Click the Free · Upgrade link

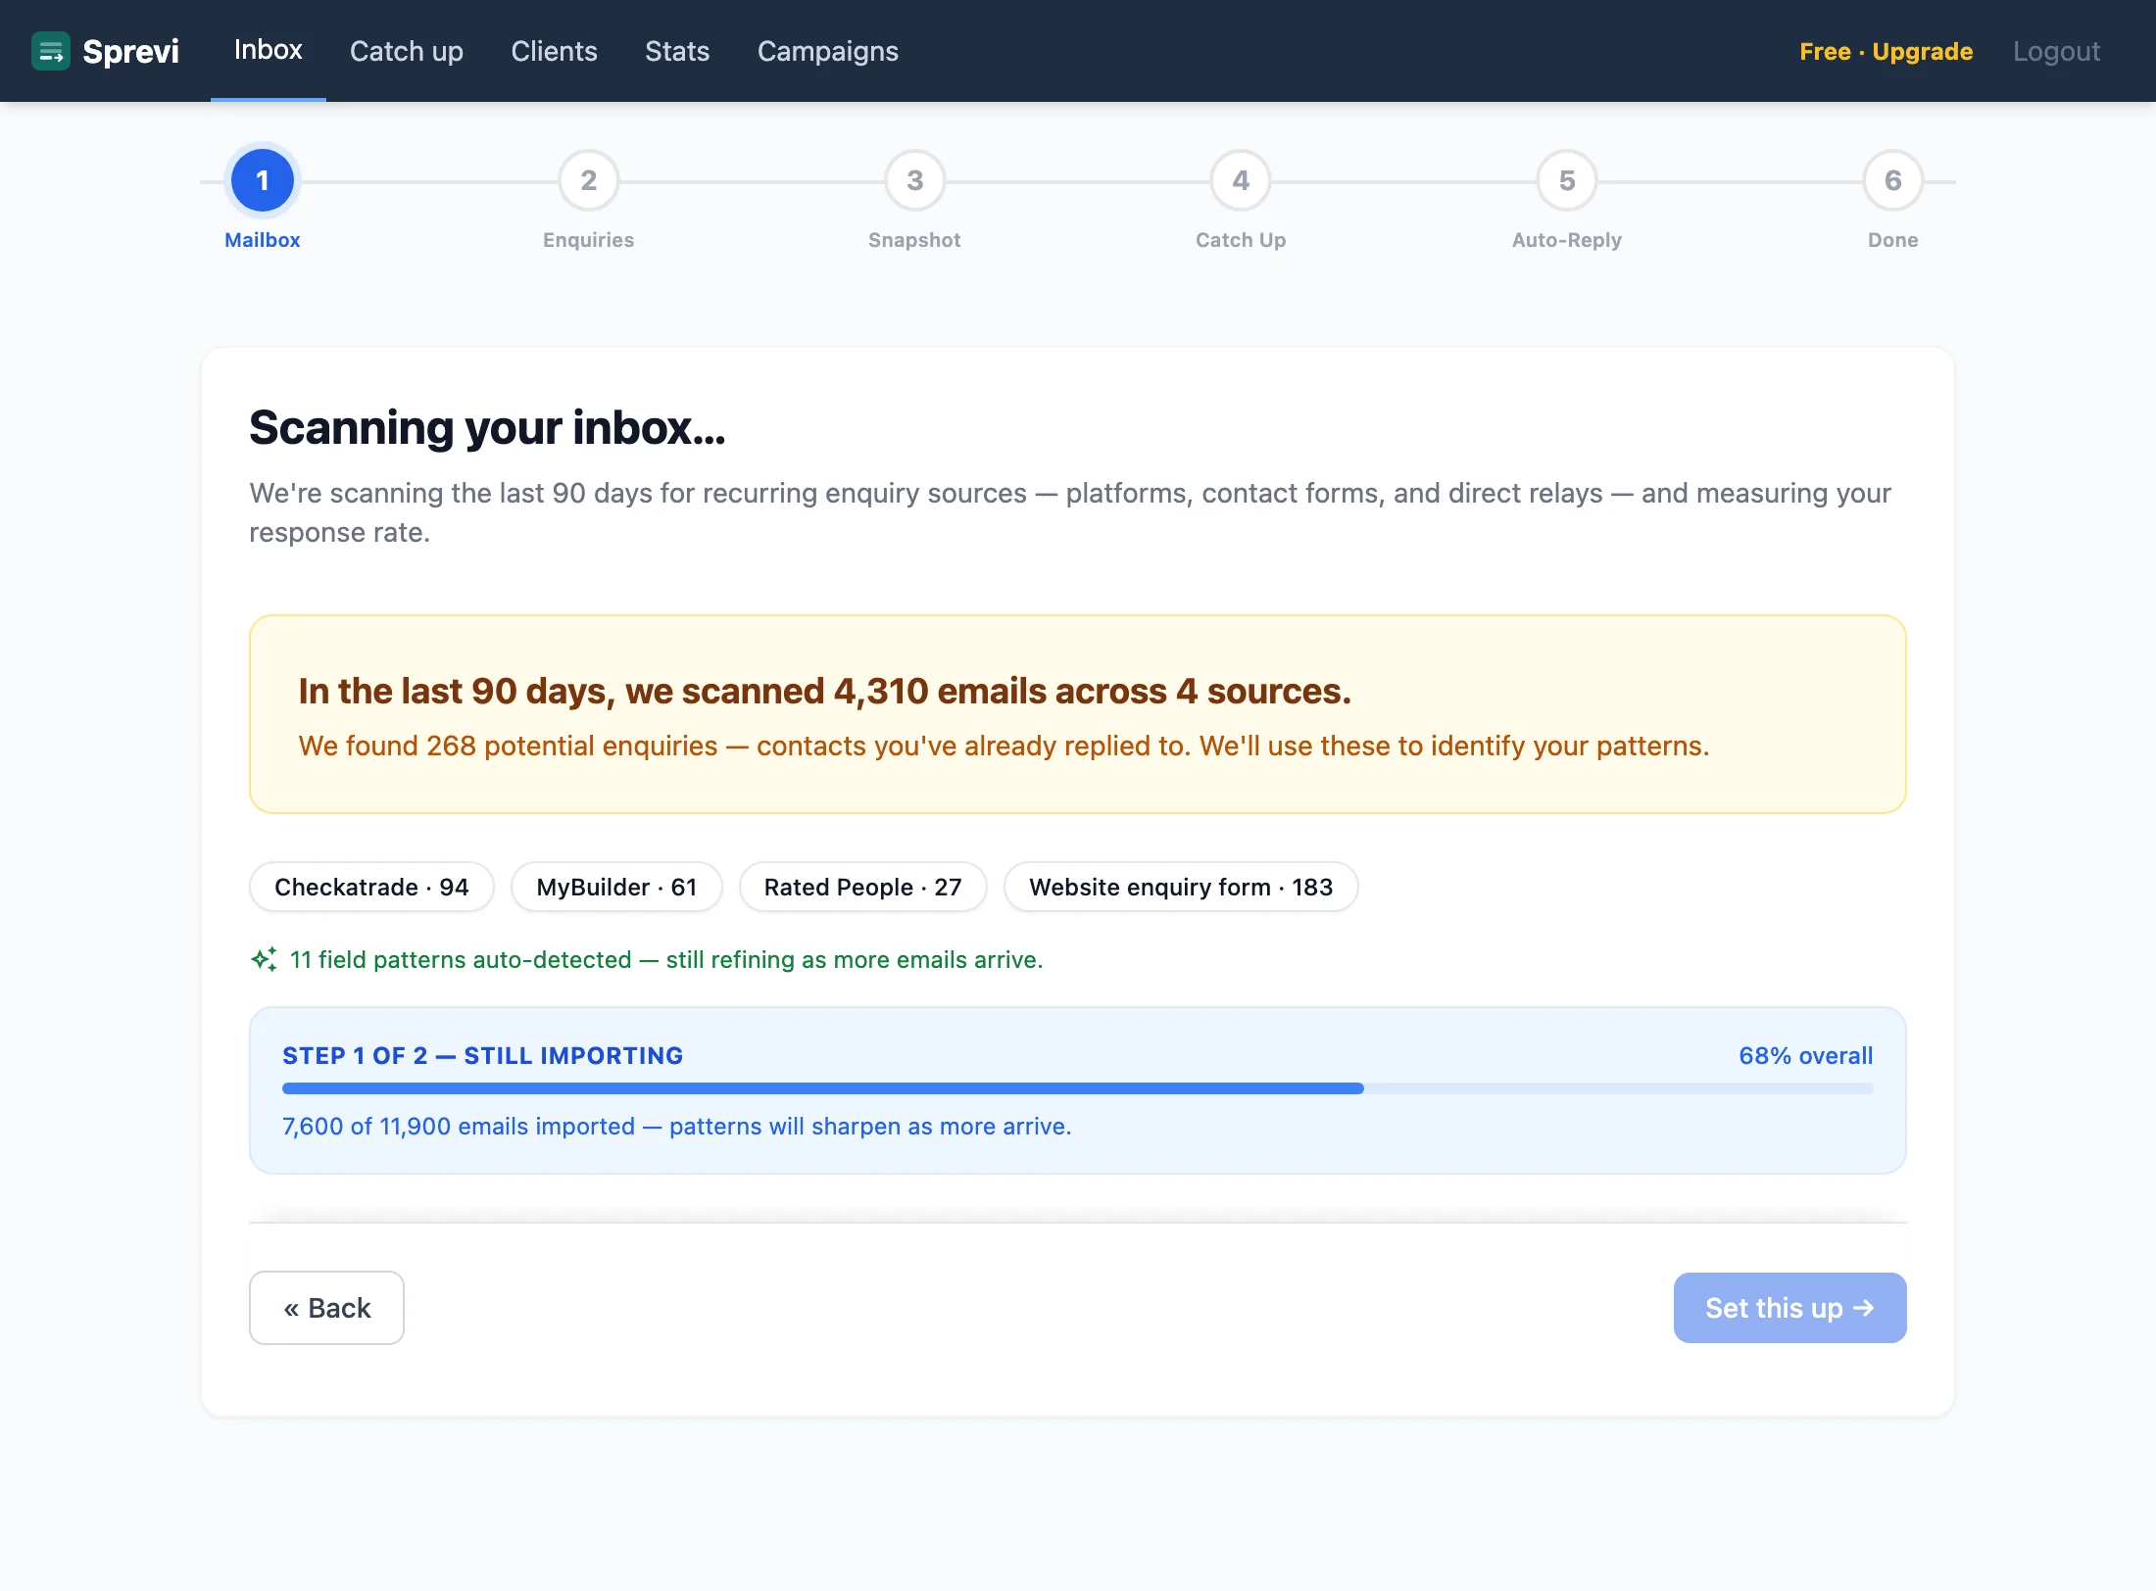tap(1886, 51)
